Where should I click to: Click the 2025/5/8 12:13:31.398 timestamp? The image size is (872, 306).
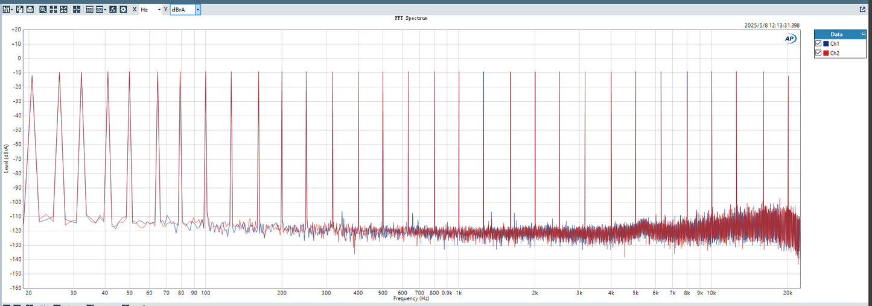pos(772,25)
